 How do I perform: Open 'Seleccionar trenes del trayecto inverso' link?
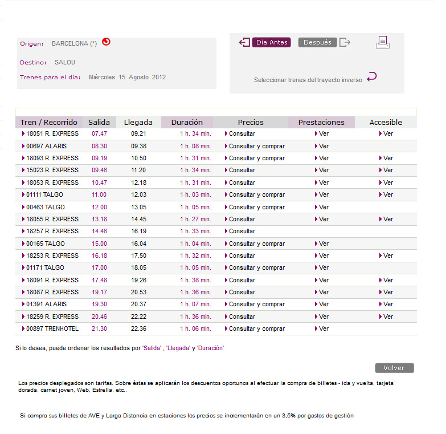[308, 80]
